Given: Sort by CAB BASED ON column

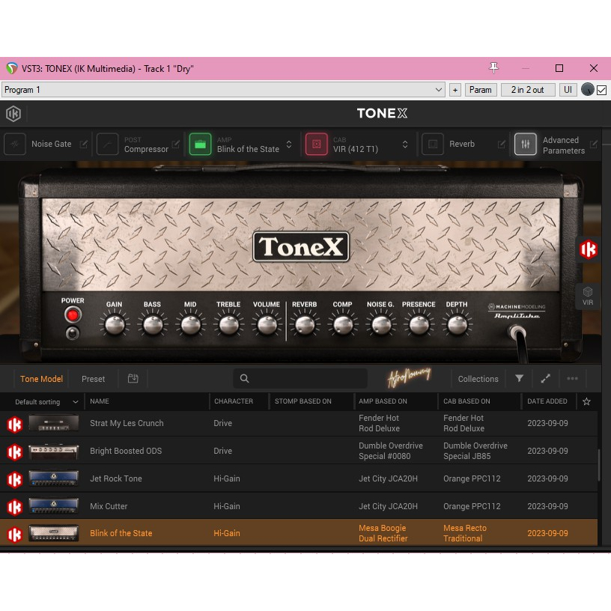Looking at the screenshot, I should tap(466, 401).
